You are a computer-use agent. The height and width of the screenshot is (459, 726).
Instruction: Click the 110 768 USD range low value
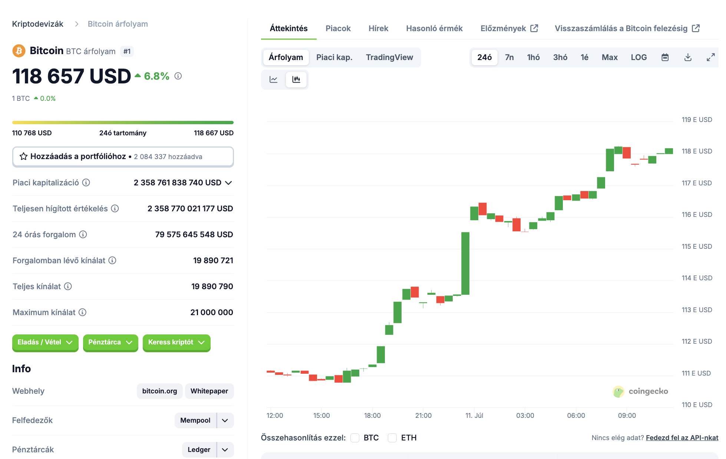coord(32,133)
